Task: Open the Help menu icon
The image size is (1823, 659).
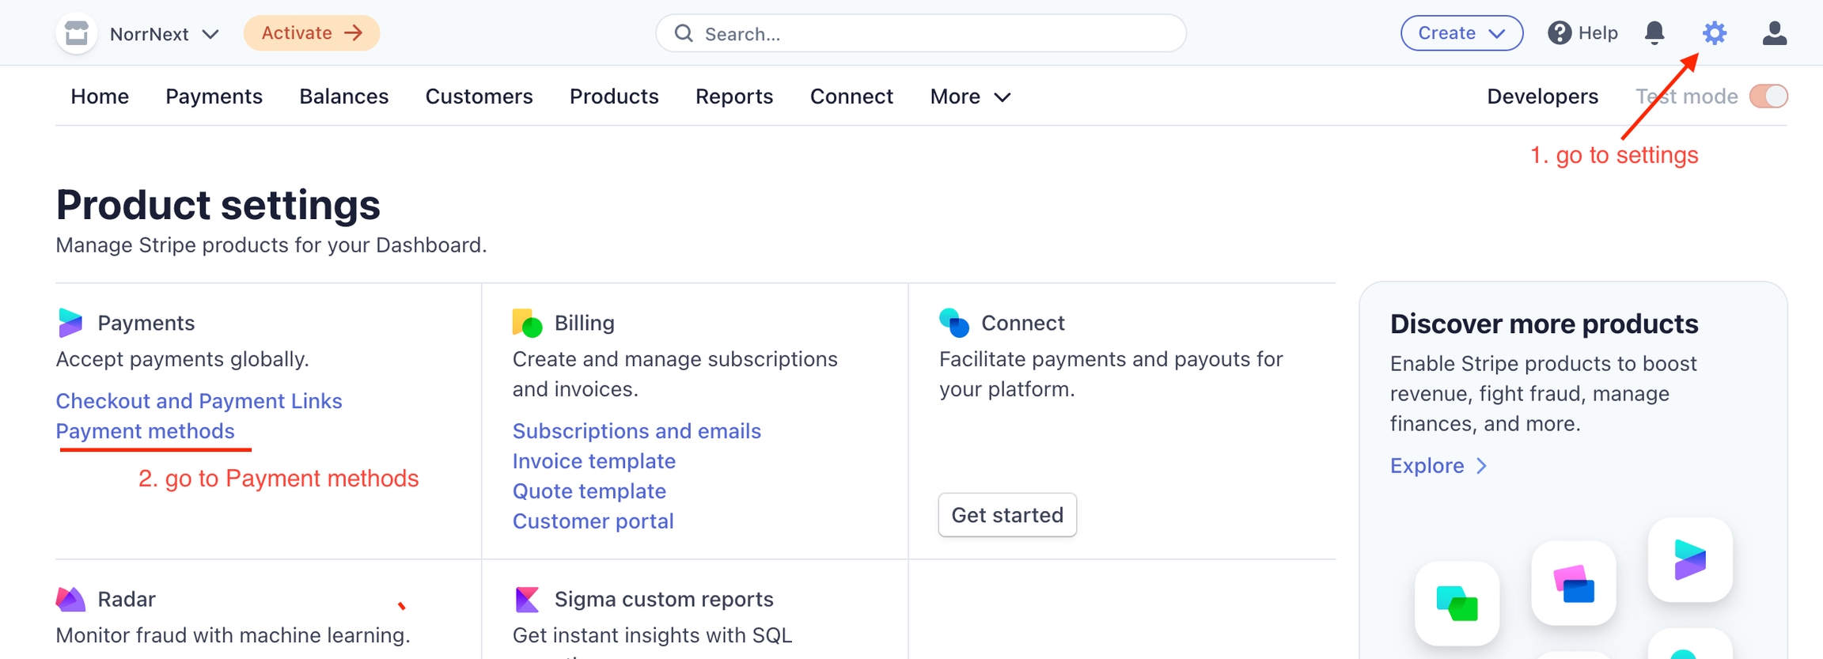Action: coord(1560,33)
